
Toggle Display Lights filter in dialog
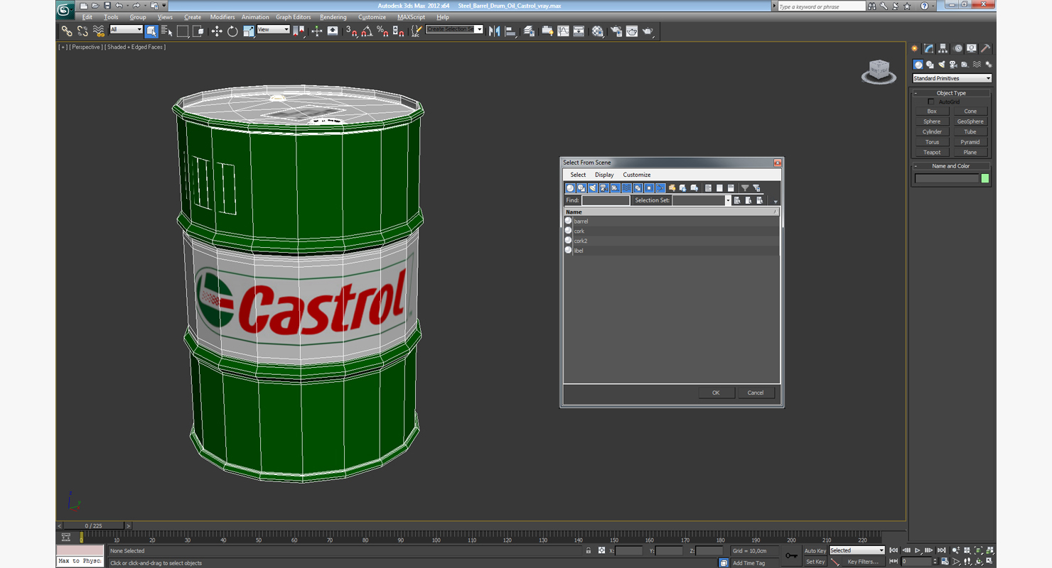pos(593,188)
